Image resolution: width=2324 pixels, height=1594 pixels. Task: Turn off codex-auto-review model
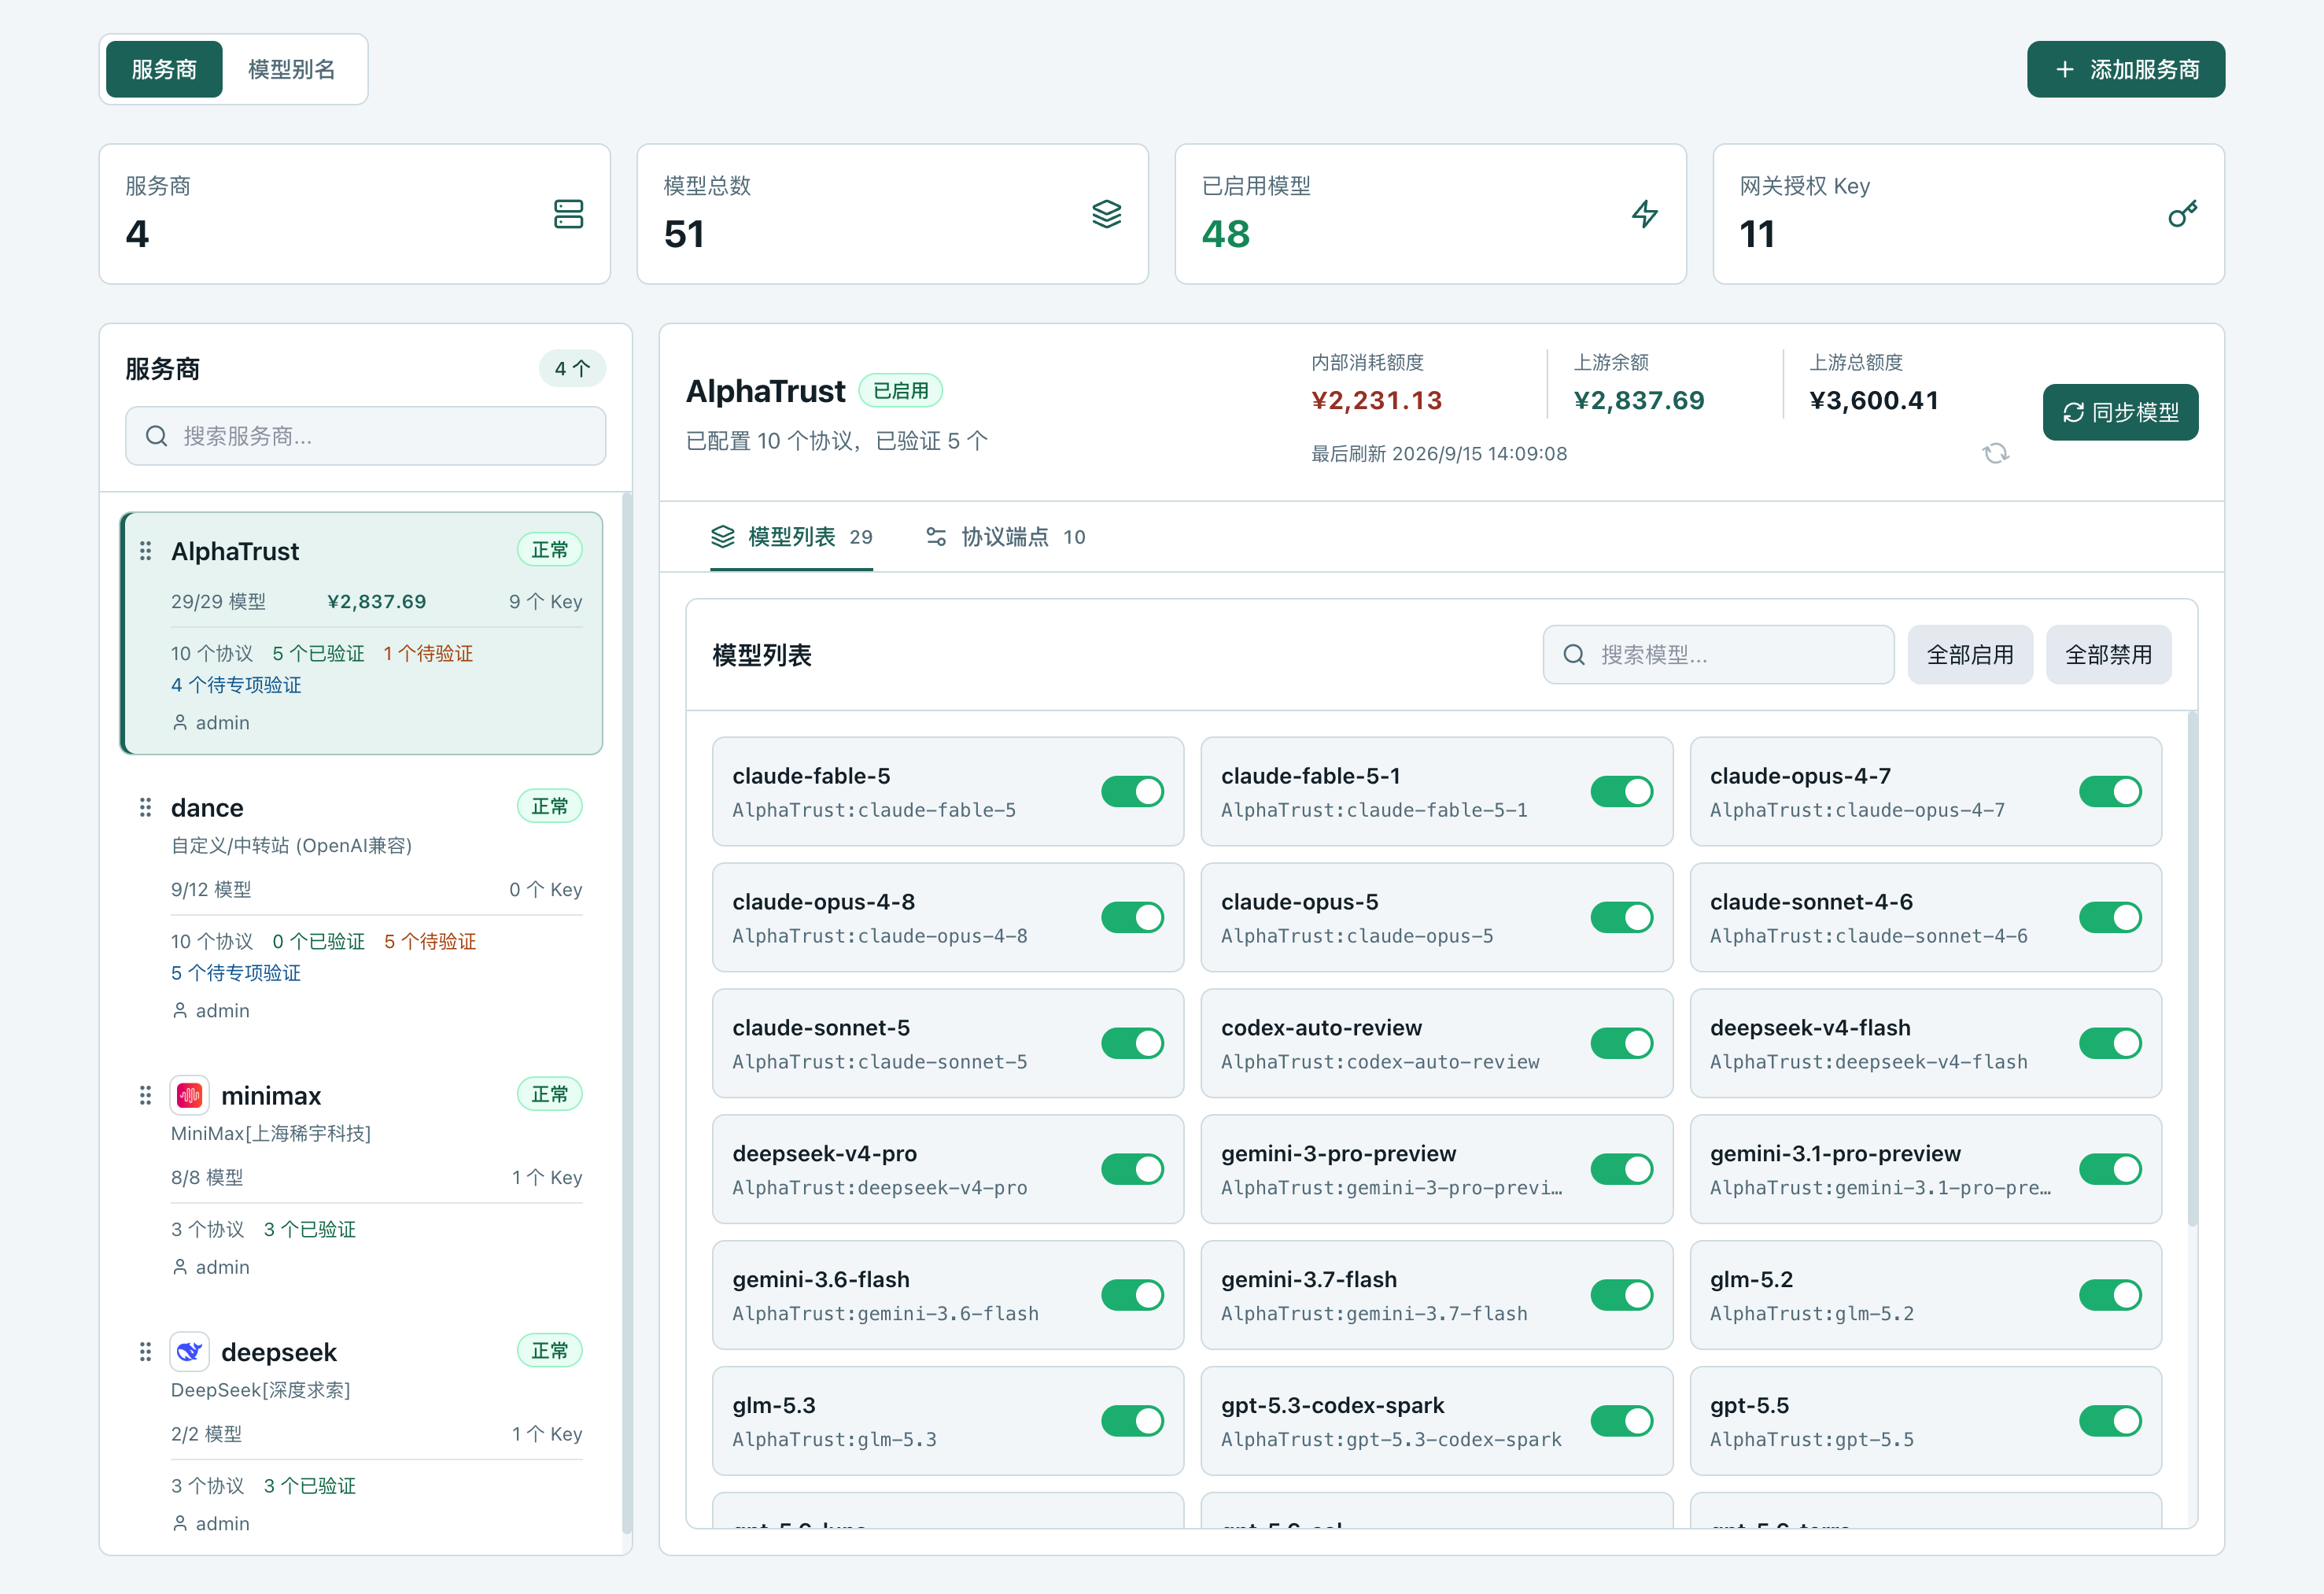coord(1622,1044)
